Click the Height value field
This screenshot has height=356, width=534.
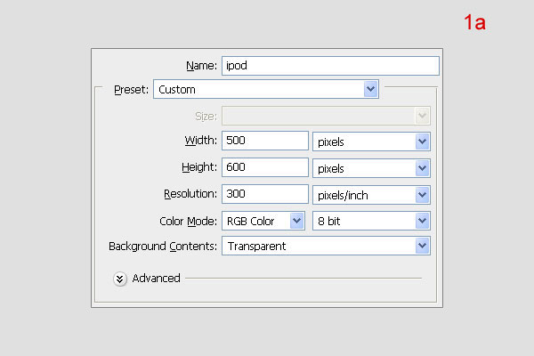pos(265,167)
